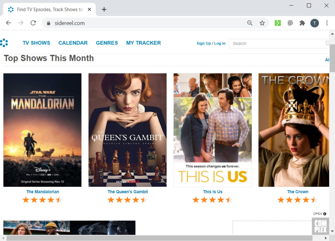Open The Crown title link
335x241 pixels.
click(298, 192)
